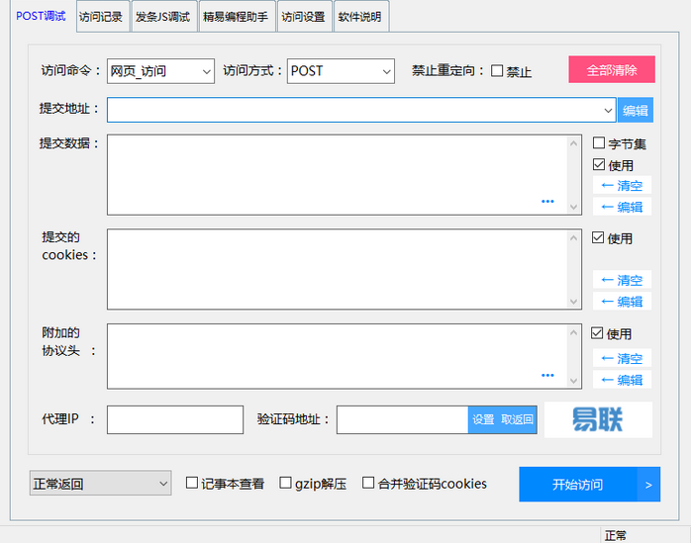Screen dimensions: 691x543
Task: Click the pink 全部清除 button
Action: [x=611, y=70]
